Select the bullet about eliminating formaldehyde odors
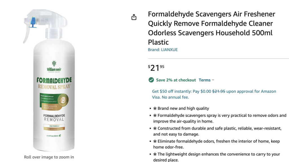289x162 pixels. tap(216, 144)
